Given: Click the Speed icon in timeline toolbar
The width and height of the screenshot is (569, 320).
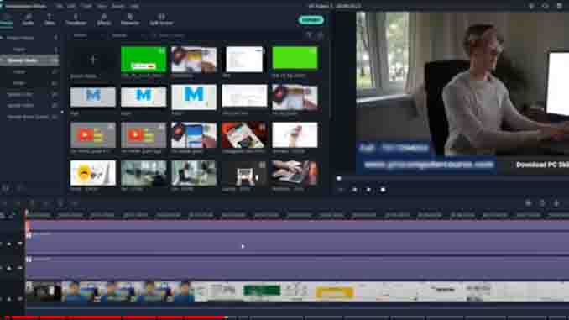Looking at the screenshot, I should click(x=75, y=203).
